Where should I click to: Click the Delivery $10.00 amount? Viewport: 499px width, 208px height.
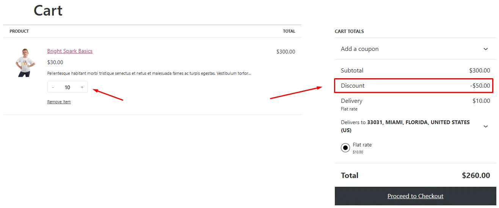tap(481, 101)
